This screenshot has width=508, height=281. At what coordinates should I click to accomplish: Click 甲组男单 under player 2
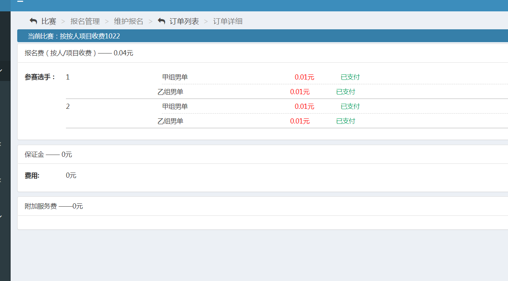click(x=175, y=106)
